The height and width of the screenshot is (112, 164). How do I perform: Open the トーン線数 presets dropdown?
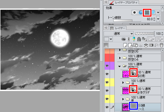click(x=158, y=19)
